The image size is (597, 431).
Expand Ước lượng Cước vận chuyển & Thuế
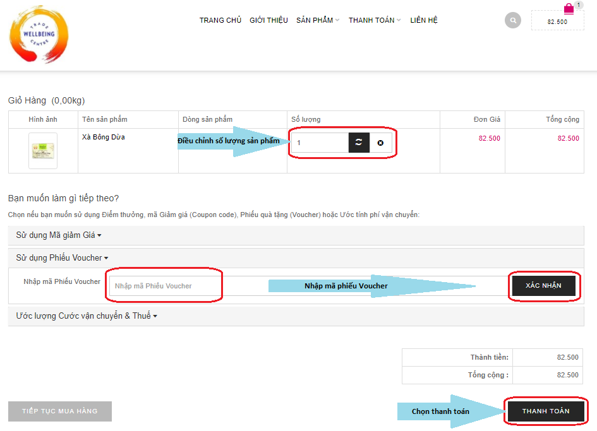[86, 316]
